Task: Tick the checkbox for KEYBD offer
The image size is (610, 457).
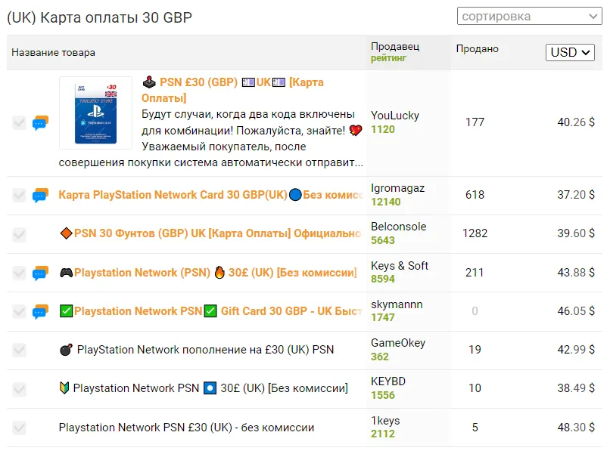Action: pos(19,389)
